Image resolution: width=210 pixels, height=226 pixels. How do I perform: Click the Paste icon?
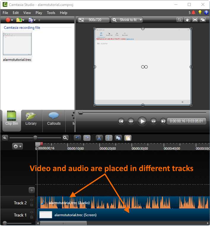(128, 138)
